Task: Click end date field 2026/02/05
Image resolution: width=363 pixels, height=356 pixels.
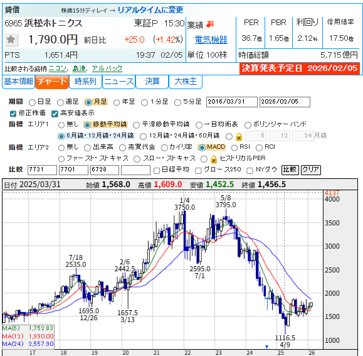Action: [285, 102]
